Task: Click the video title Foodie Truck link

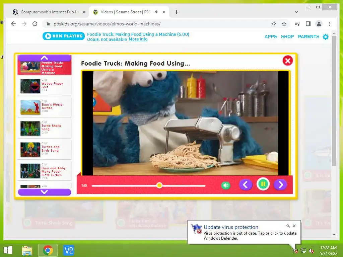Action: 138,34
